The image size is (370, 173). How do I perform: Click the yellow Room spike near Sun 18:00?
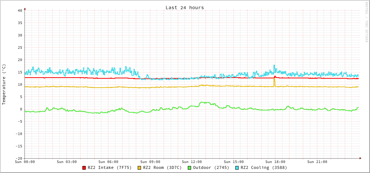click(274, 81)
